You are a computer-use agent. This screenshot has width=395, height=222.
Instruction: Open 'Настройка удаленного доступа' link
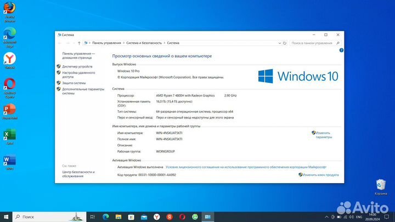coord(78,75)
